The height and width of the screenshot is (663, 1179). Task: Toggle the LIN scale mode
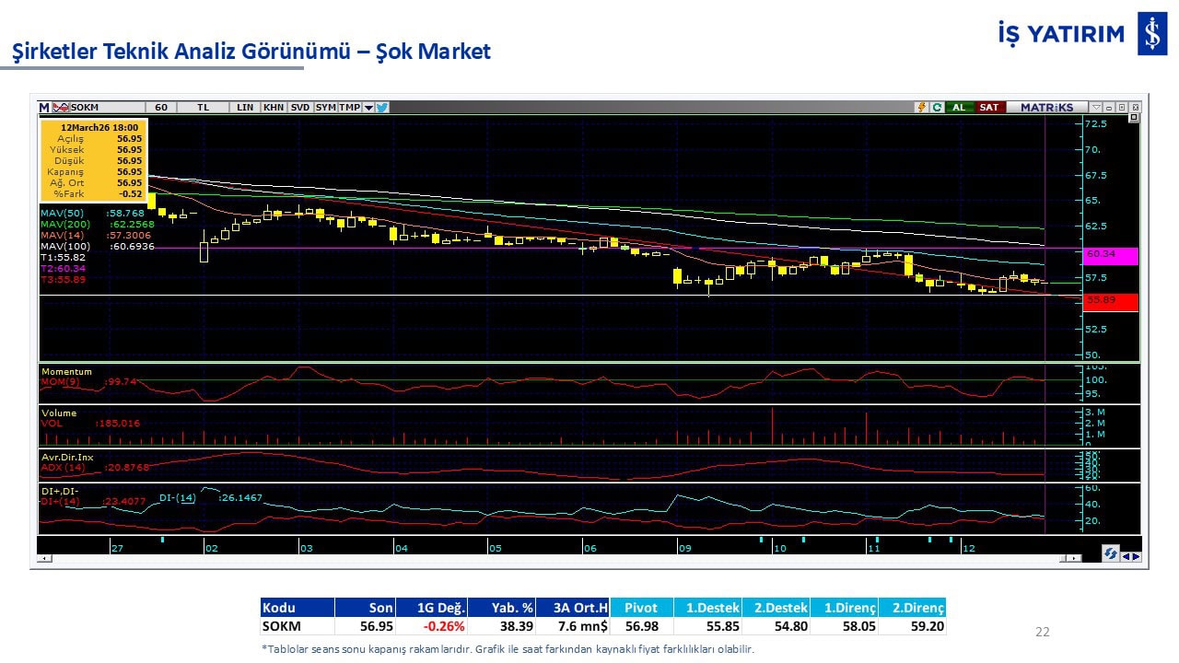[x=244, y=107]
